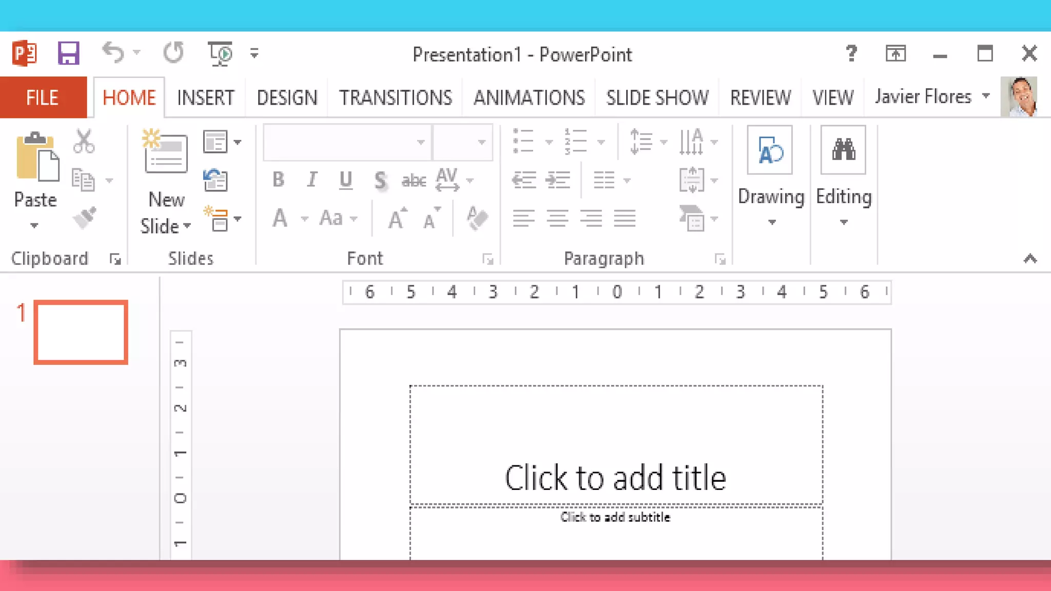Click the FILE button
Viewport: 1051px width, 591px height.
(x=43, y=97)
